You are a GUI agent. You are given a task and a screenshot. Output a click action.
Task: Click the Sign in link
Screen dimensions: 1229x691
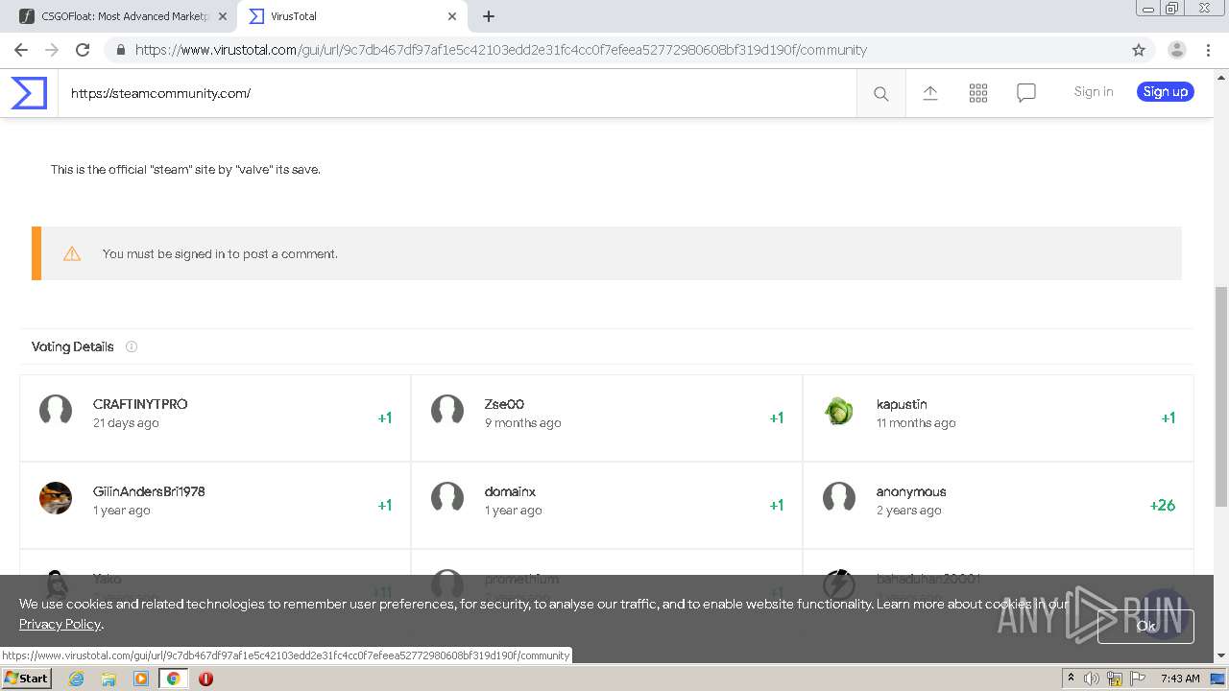1094,92
